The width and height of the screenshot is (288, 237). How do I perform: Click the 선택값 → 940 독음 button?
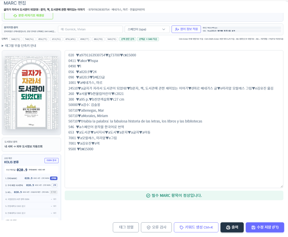[x=148, y=39]
